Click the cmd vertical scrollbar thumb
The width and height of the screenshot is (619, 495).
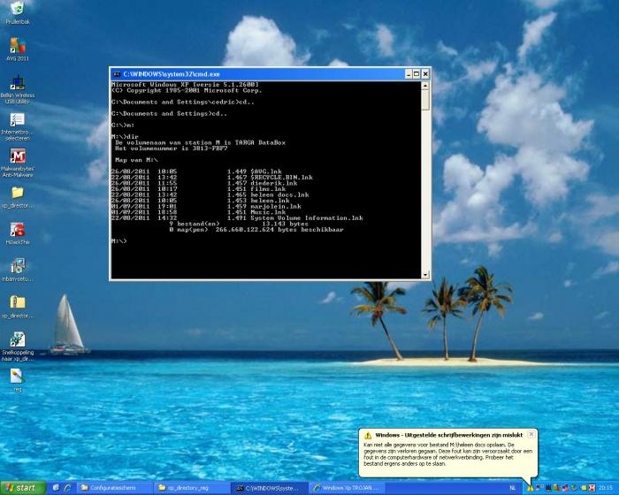click(x=425, y=100)
